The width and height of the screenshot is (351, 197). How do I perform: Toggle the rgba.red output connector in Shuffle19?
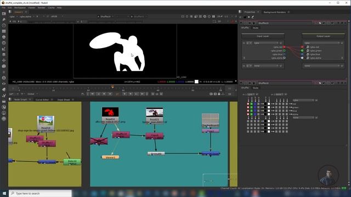[302, 47]
